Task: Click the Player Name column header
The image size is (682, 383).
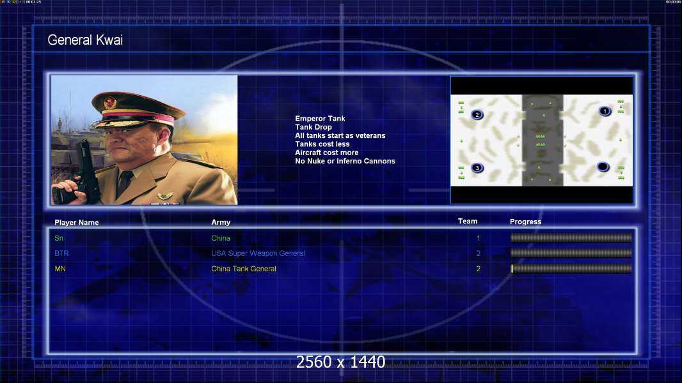Action: click(77, 223)
